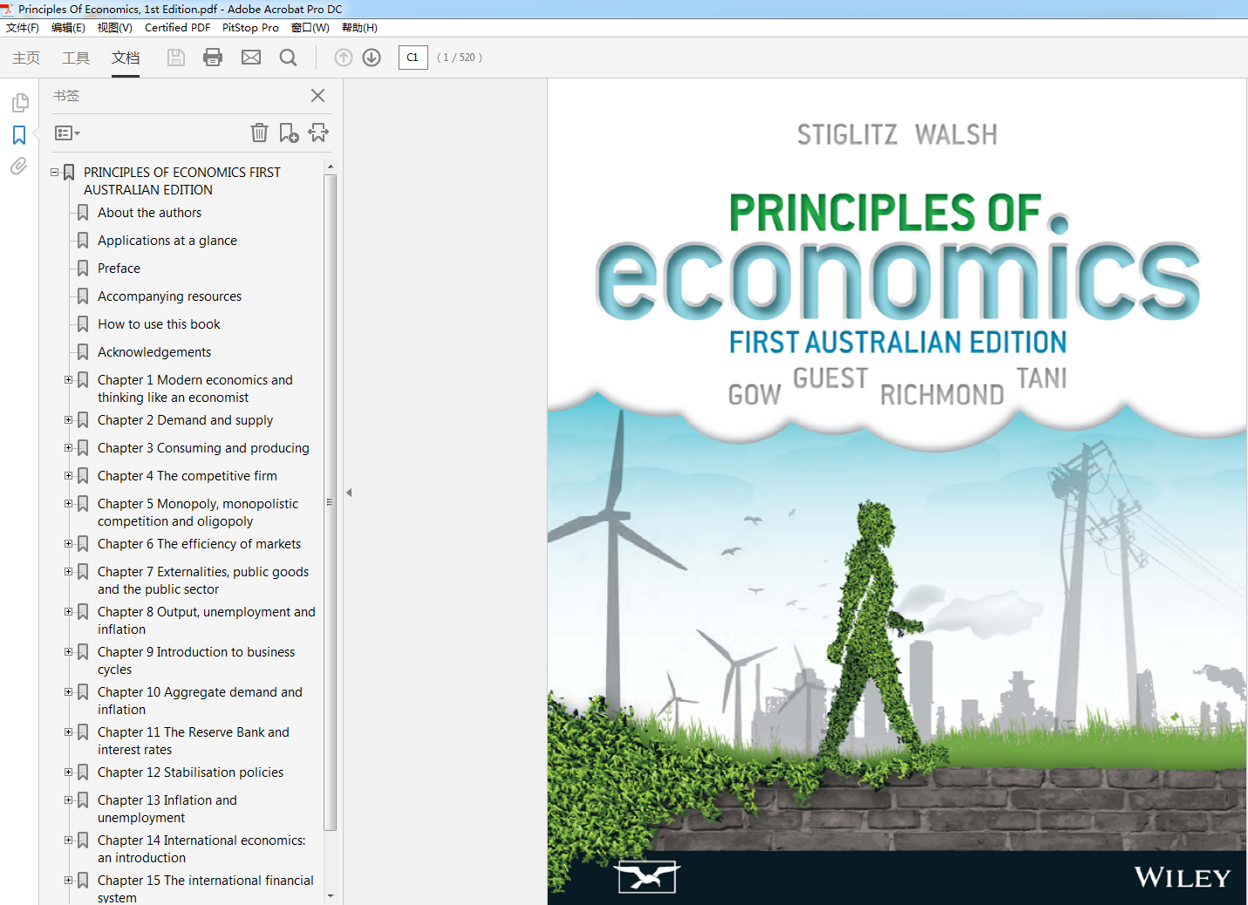Go to Chapter 6 efficiency of markets
The image size is (1248, 905).
pyautogui.click(x=199, y=544)
